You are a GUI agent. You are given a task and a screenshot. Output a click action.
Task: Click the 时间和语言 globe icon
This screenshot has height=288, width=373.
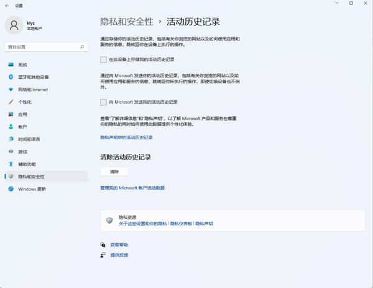click(x=11, y=139)
